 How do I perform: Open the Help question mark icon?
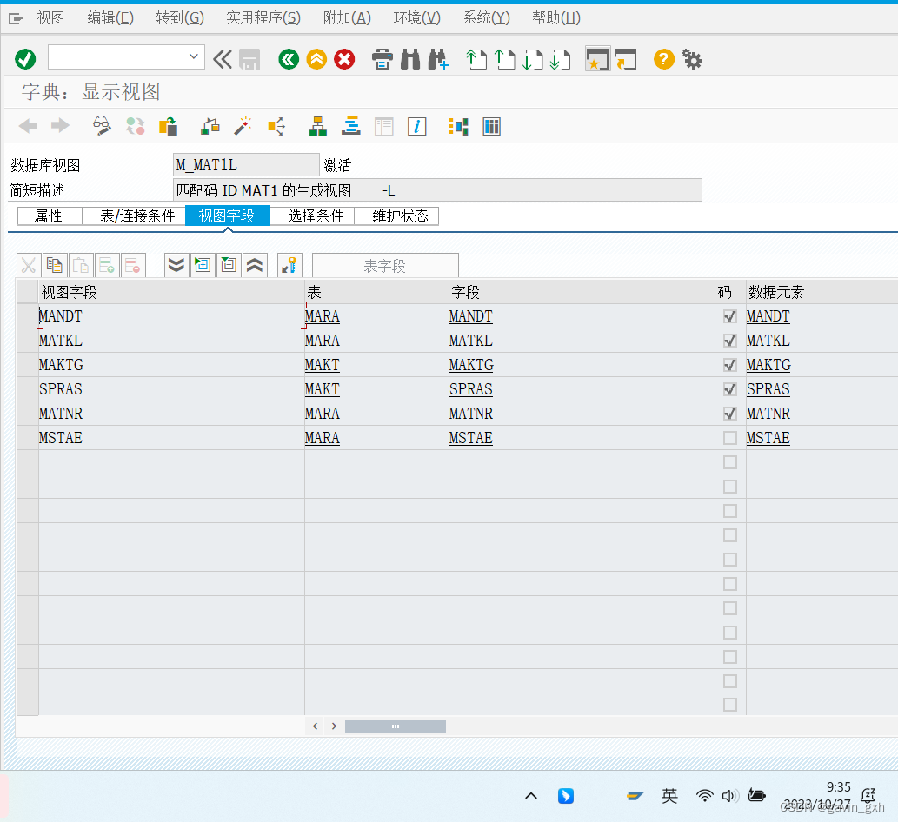click(x=664, y=59)
